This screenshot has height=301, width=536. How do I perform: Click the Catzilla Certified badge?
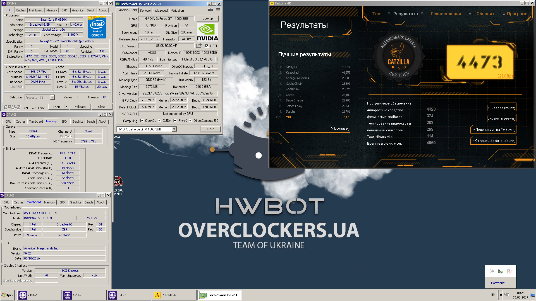click(x=399, y=57)
